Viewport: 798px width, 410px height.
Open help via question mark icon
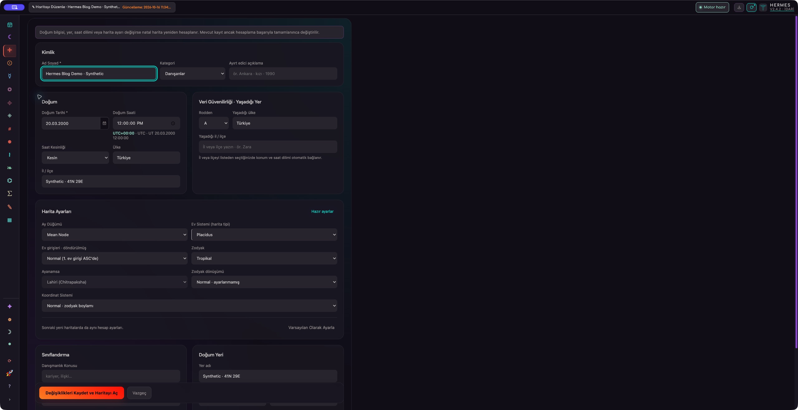point(10,386)
